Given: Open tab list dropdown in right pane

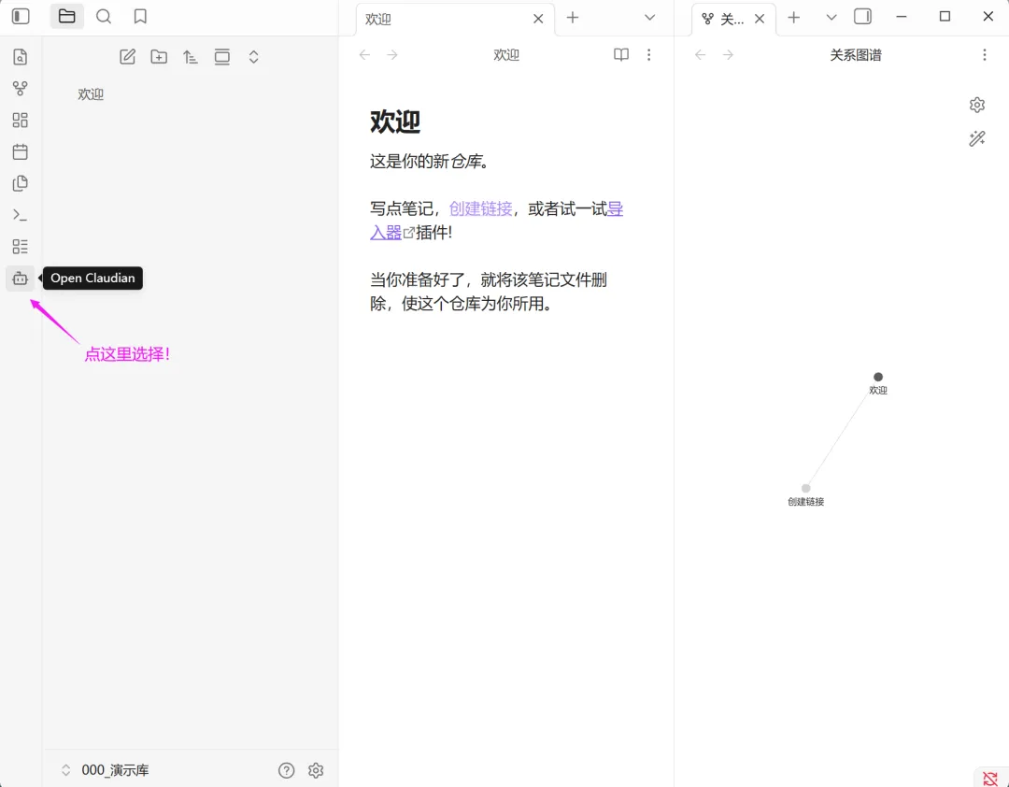Looking at the screenshot, I should 831,18.
